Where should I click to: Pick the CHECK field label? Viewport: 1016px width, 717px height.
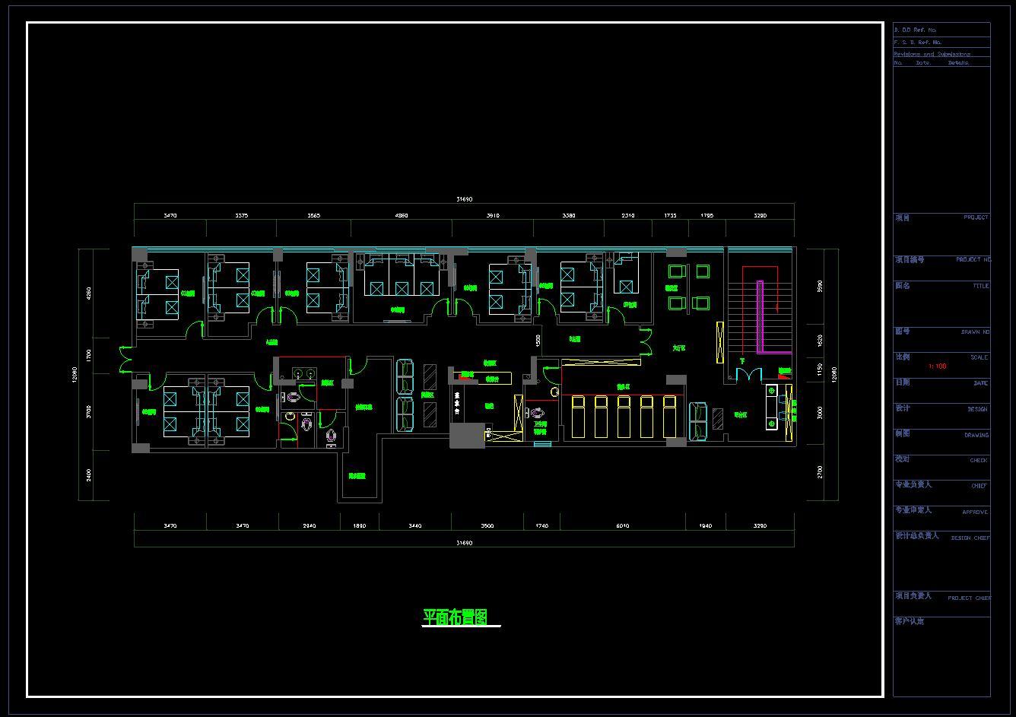tap(979, 460)
